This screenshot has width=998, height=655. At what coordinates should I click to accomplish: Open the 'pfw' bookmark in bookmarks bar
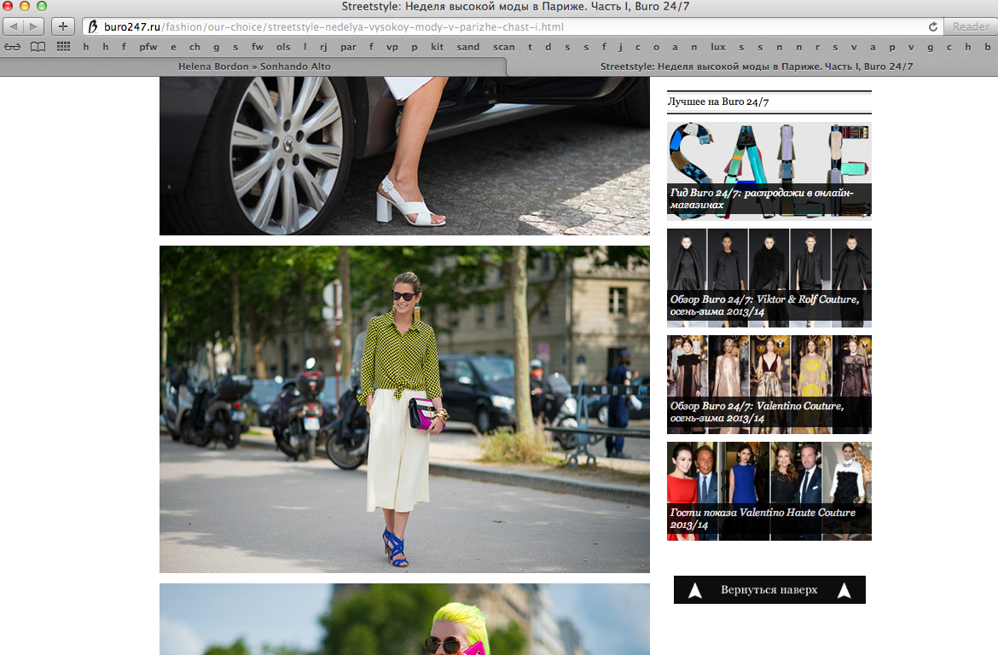(x=148, y=47)
